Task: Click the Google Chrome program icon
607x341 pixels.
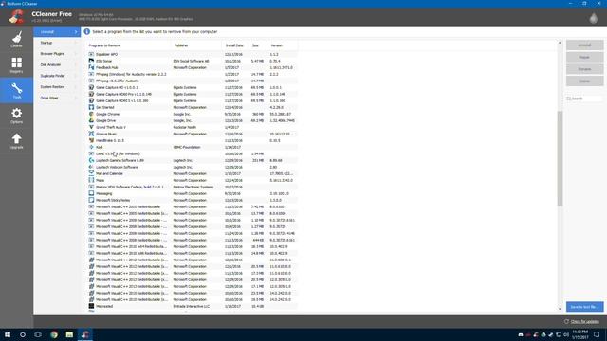Action: point(91,114)
